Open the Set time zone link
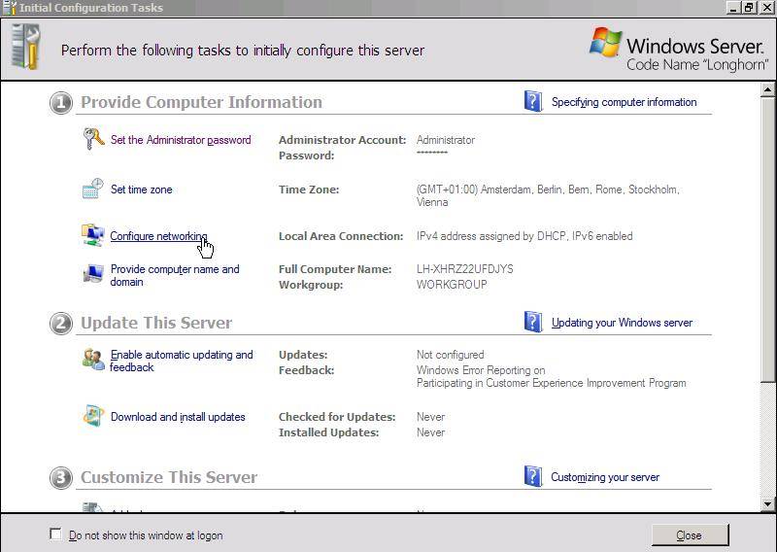Screen dimensions: 777x552 pos(141,190)
